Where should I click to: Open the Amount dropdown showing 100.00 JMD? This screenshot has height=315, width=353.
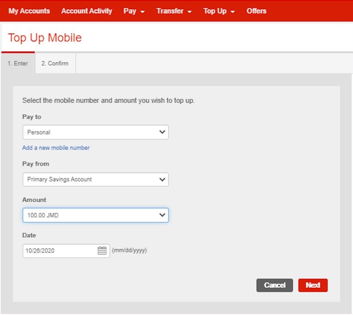(x=95, y=215)
